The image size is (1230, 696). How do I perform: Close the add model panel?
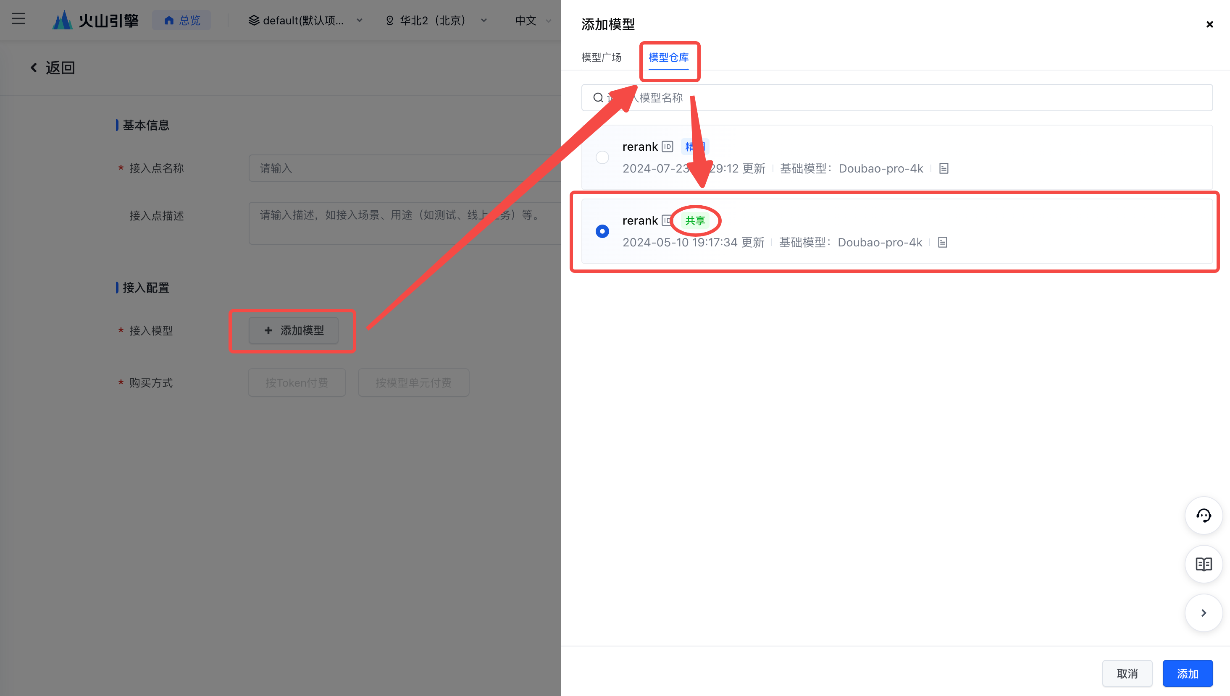click(x=1209, y=24)
